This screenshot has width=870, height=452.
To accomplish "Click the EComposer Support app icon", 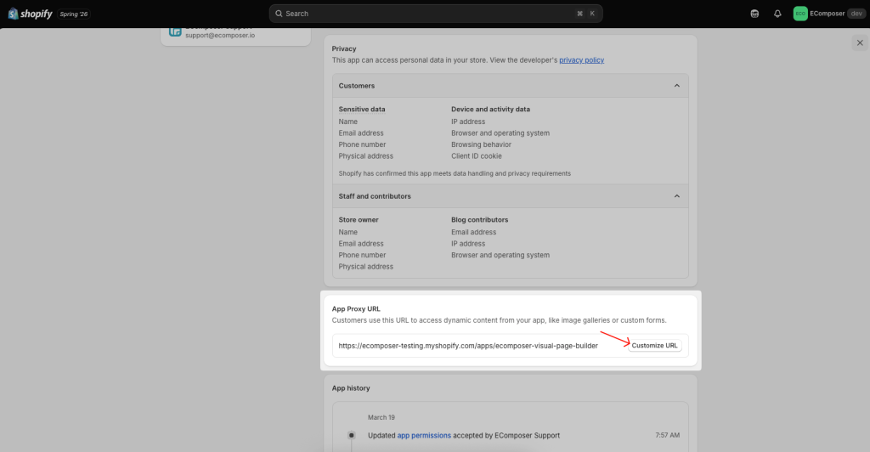I will (175, 31).
